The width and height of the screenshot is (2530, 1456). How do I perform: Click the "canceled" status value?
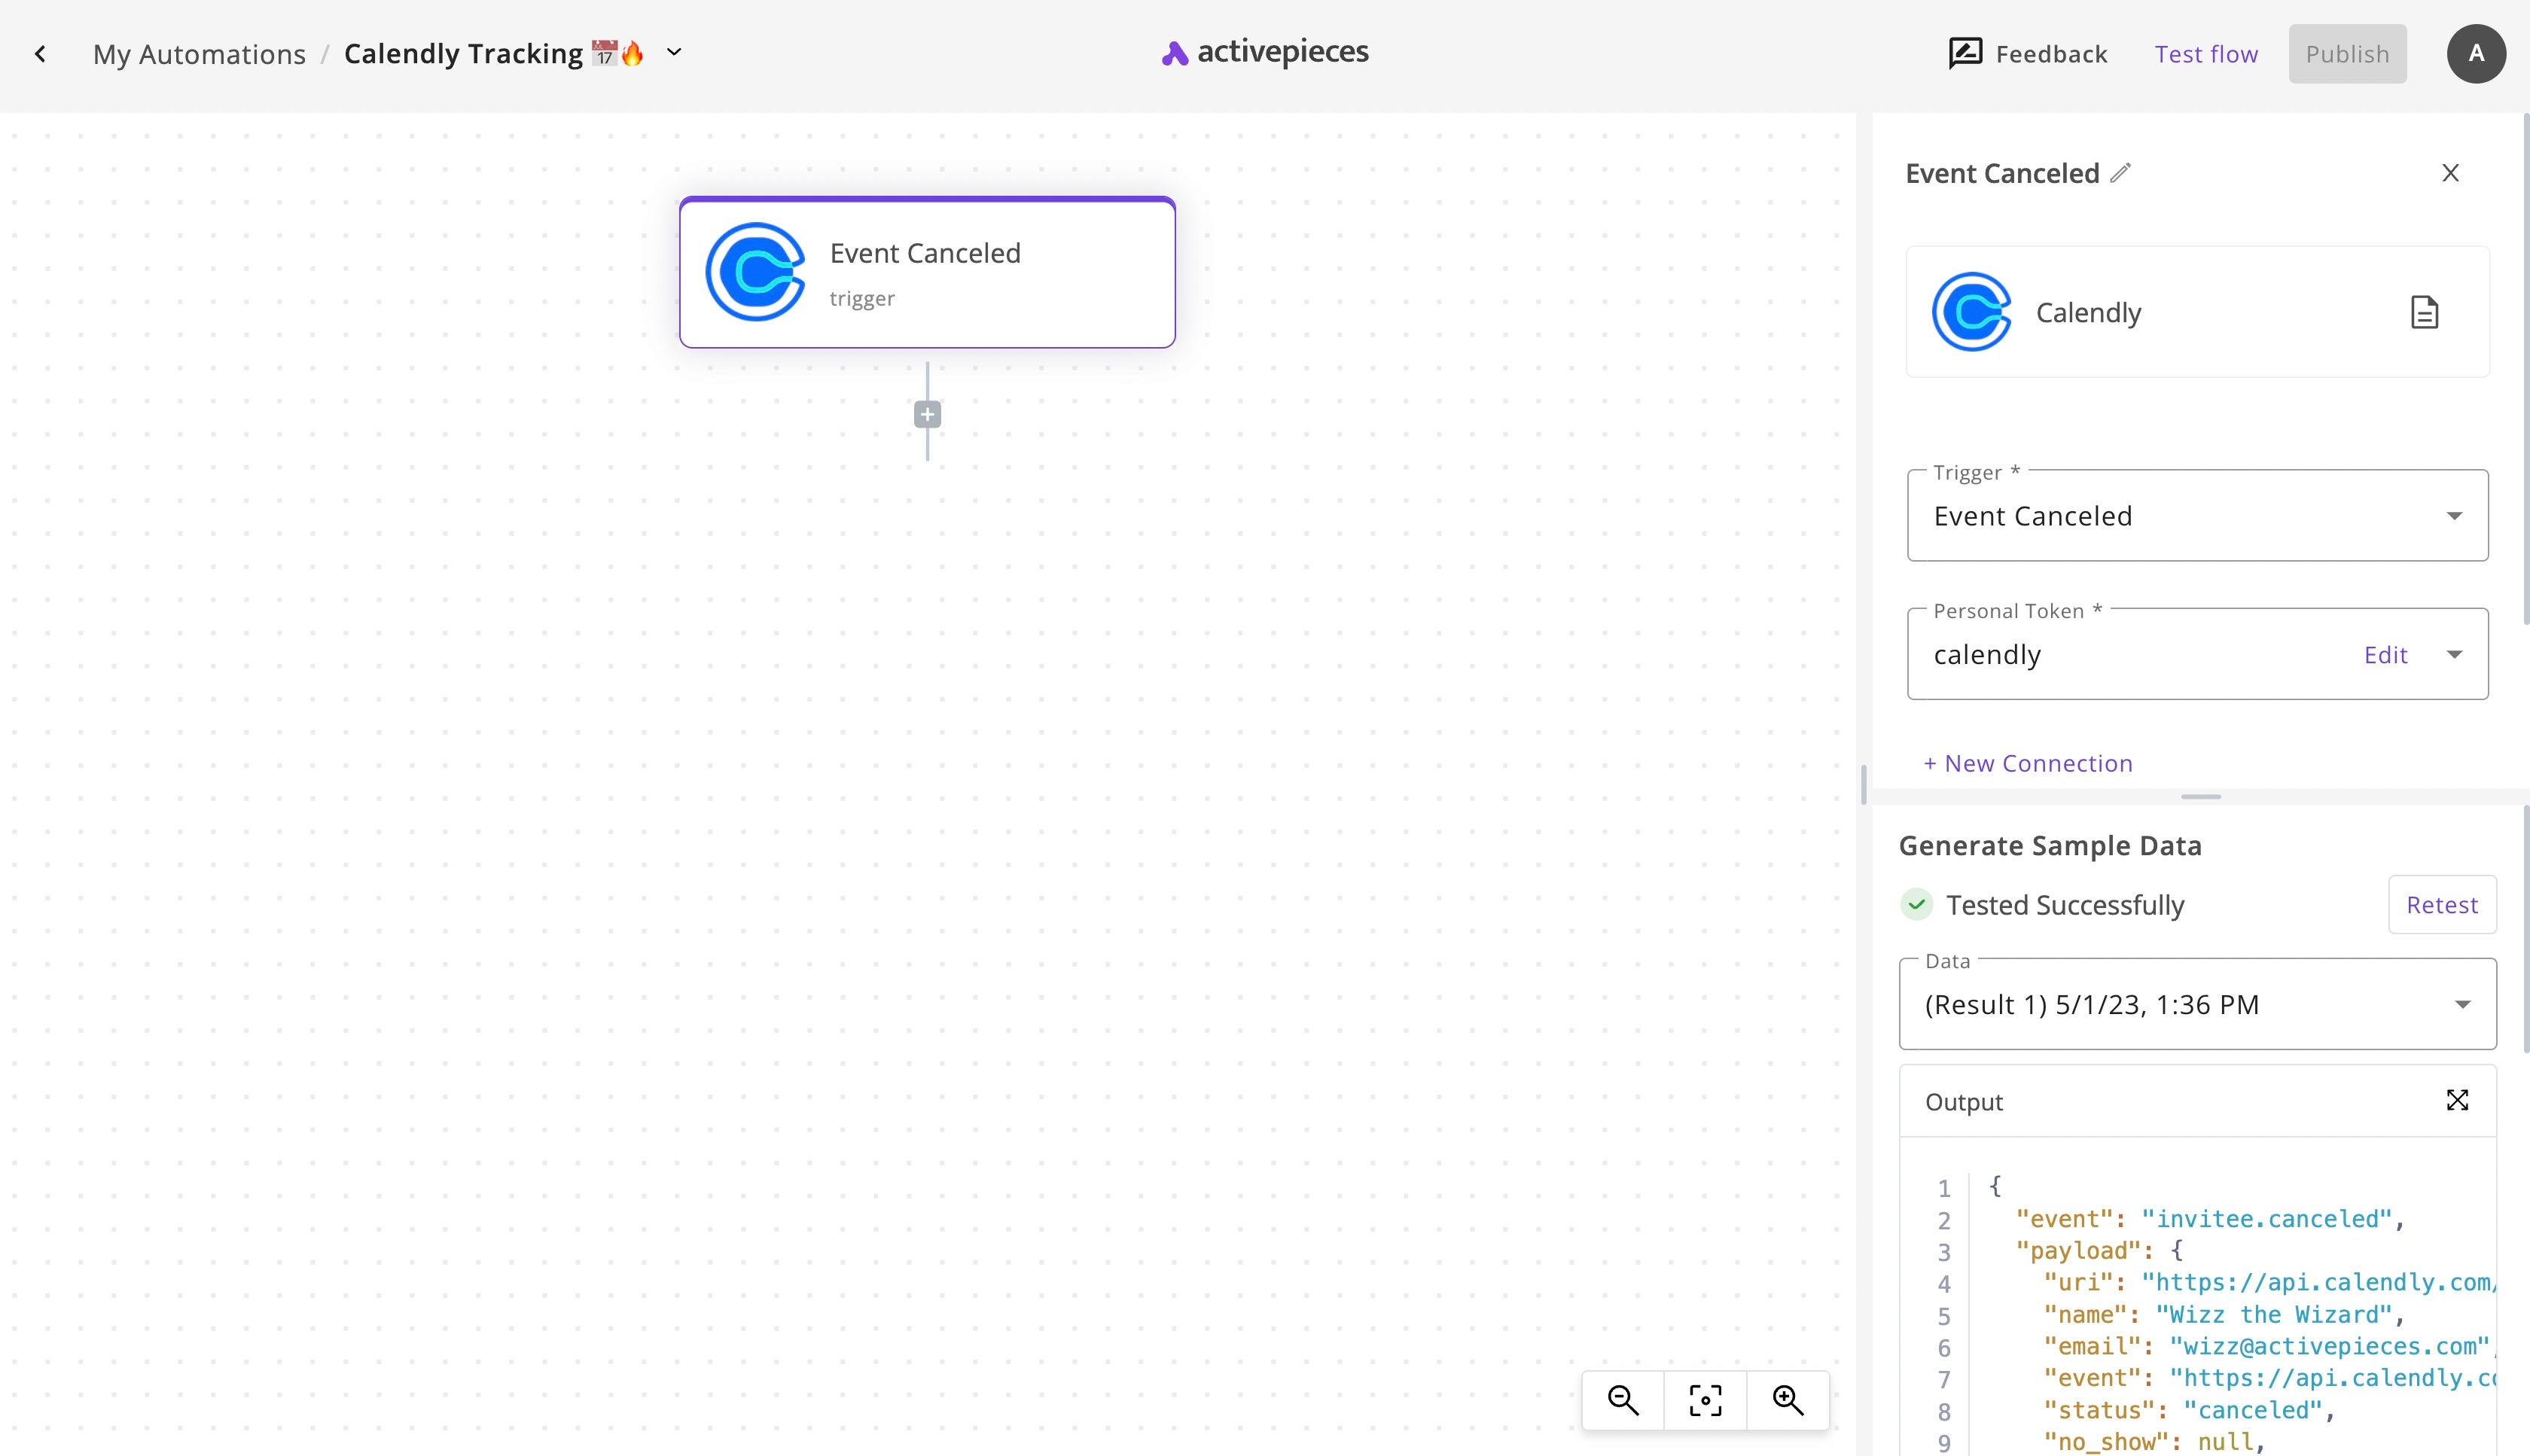(x=2252, y=1410)
